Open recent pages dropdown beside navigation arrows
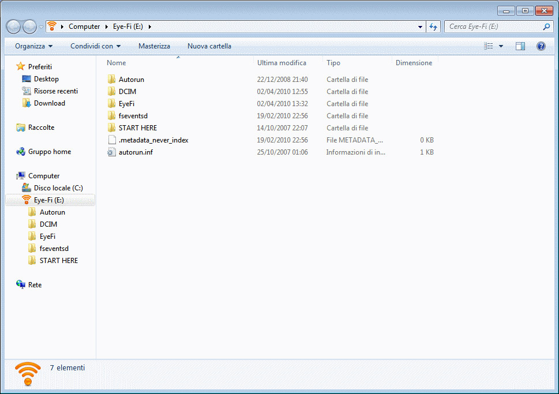 click(41, 27)
